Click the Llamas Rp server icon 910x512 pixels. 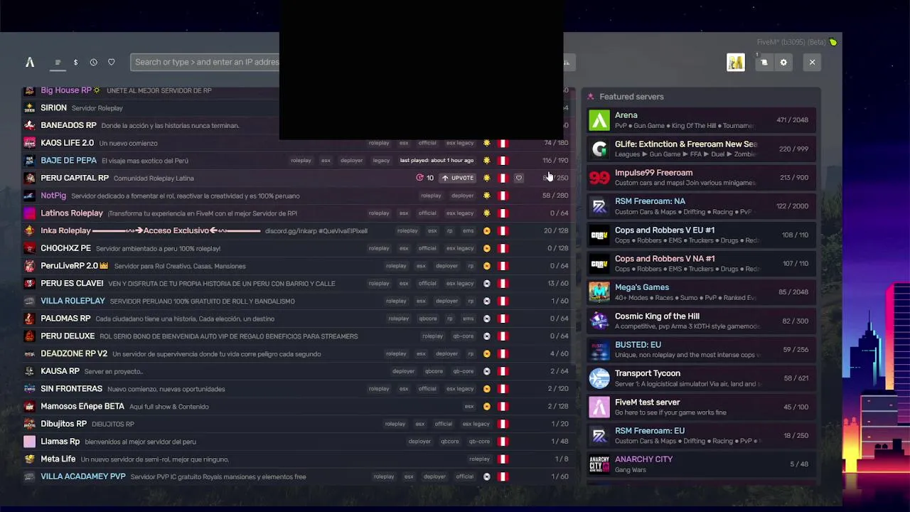coord(29,442)
